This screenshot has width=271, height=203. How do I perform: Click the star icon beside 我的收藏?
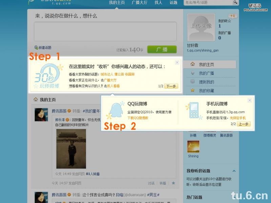tap(192, 91)
